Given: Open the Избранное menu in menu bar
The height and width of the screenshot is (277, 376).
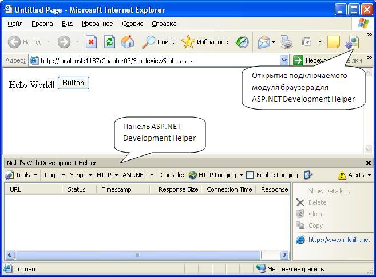Looking at the screenshot, I should click(97, 24).
